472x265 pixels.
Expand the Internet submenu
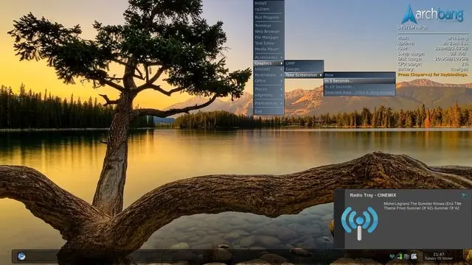click(268, 69)
